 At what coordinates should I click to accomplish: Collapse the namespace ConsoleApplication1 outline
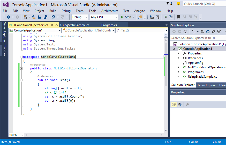pos(21,57)
